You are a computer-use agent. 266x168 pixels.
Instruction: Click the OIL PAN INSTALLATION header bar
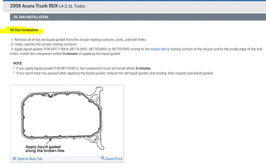138,17
